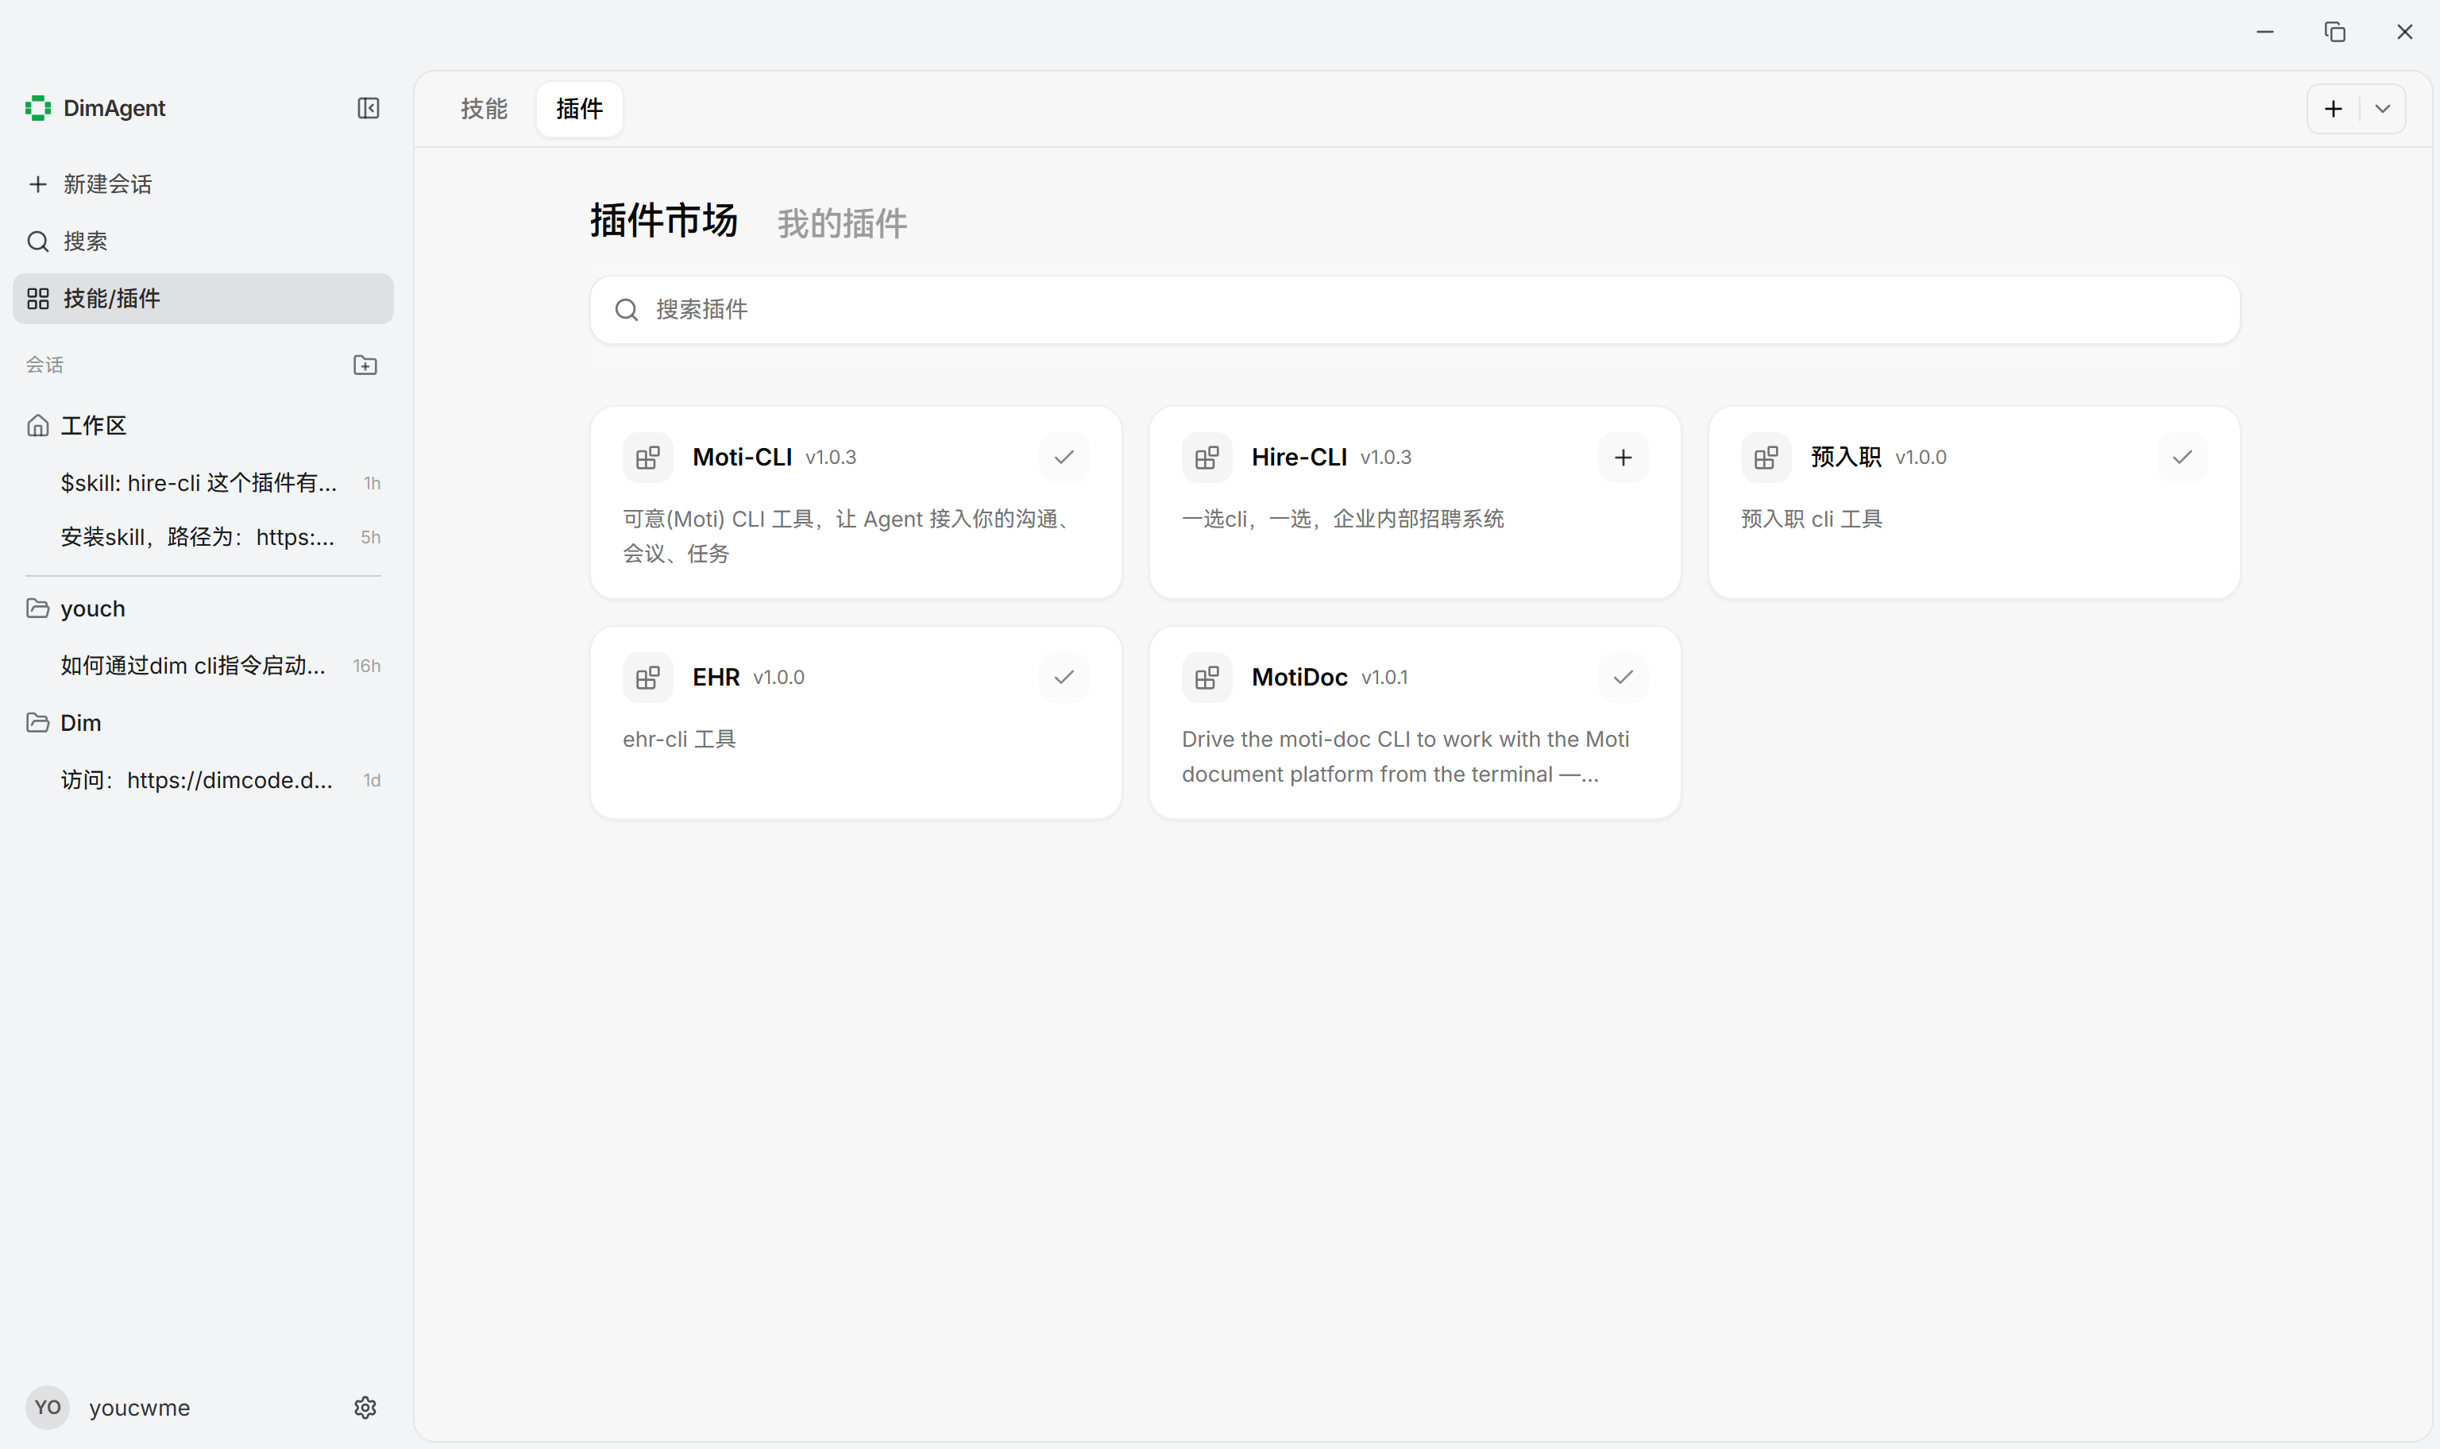Click version label v1.0.1 on MotiDoc
Screen dimensions: 2440x1449
pos(1384,678)
